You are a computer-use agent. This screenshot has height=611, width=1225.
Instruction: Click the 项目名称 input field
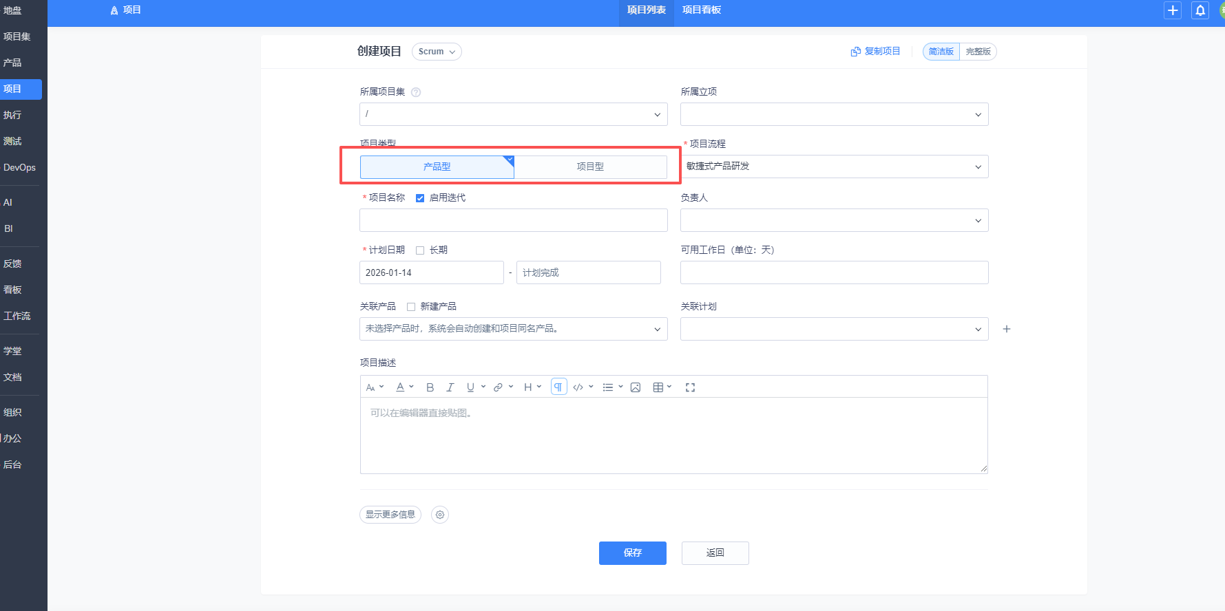coord(513,220)
